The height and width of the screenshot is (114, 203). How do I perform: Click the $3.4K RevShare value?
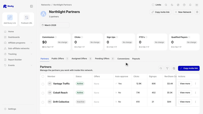(x=170, y=84)
